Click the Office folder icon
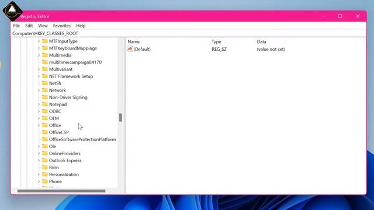Viewport: 374px width, 210px height. pos(45,125)
